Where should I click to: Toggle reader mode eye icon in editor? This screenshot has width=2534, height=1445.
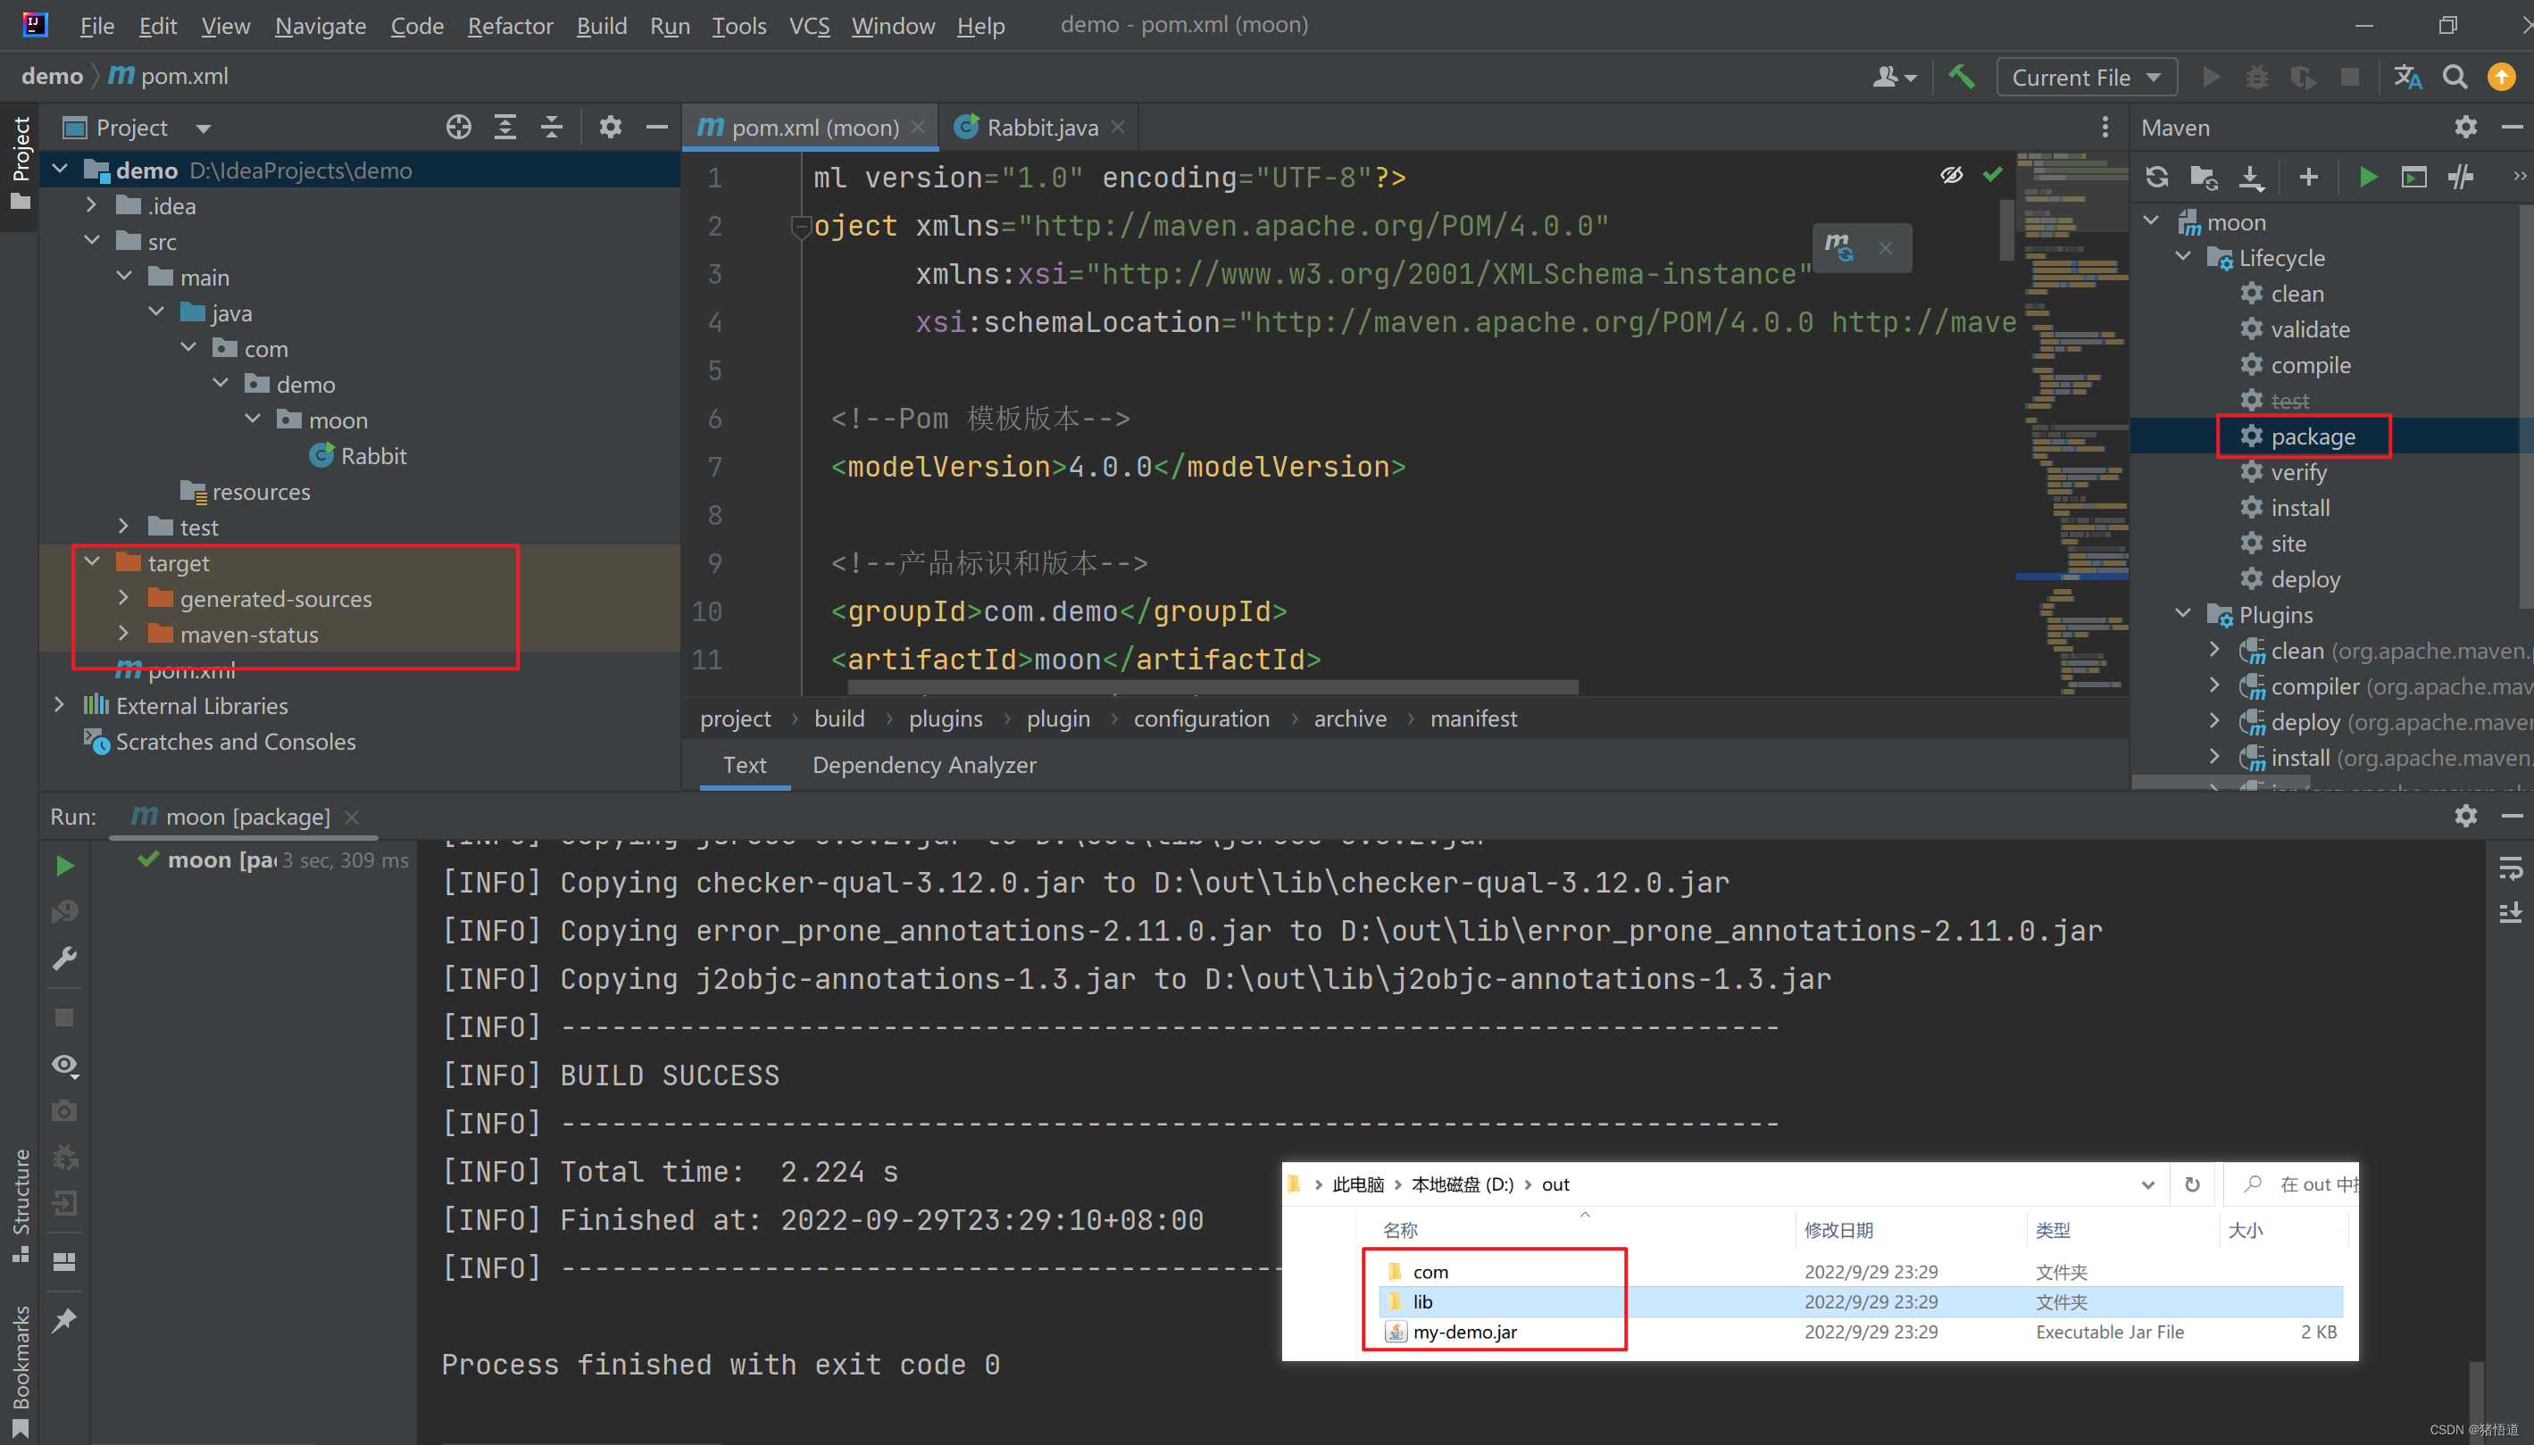coord(1951,176)
